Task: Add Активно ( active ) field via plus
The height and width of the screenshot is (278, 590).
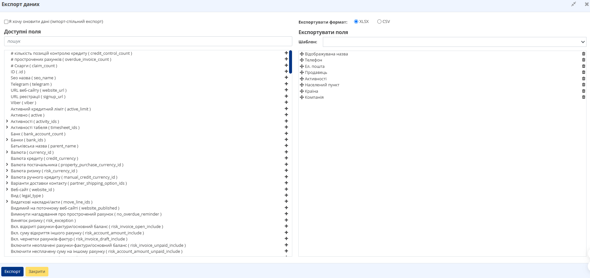Action: pyautogui.click(x=286, y=115)
